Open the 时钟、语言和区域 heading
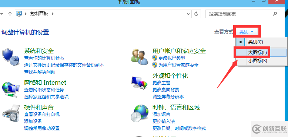This screenshot has width=288, height=137. (x=176, y=107)
